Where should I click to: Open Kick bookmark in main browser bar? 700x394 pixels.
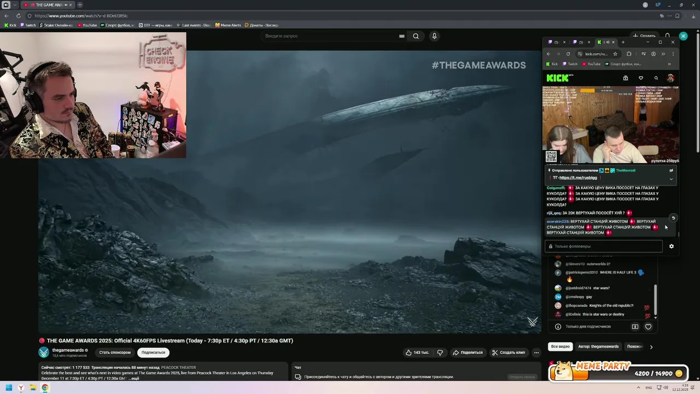point(10,25)
